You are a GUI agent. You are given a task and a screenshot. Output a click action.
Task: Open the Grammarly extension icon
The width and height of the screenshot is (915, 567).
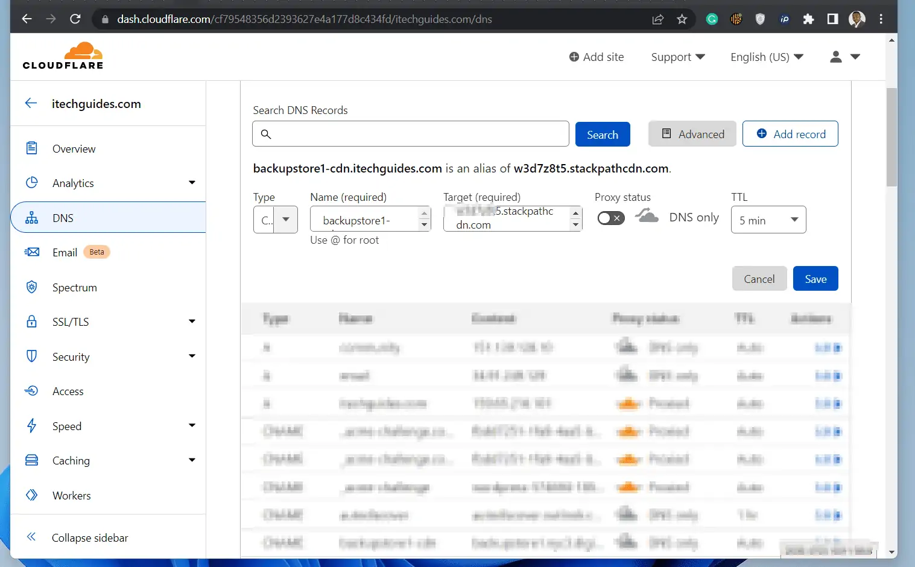712,19
